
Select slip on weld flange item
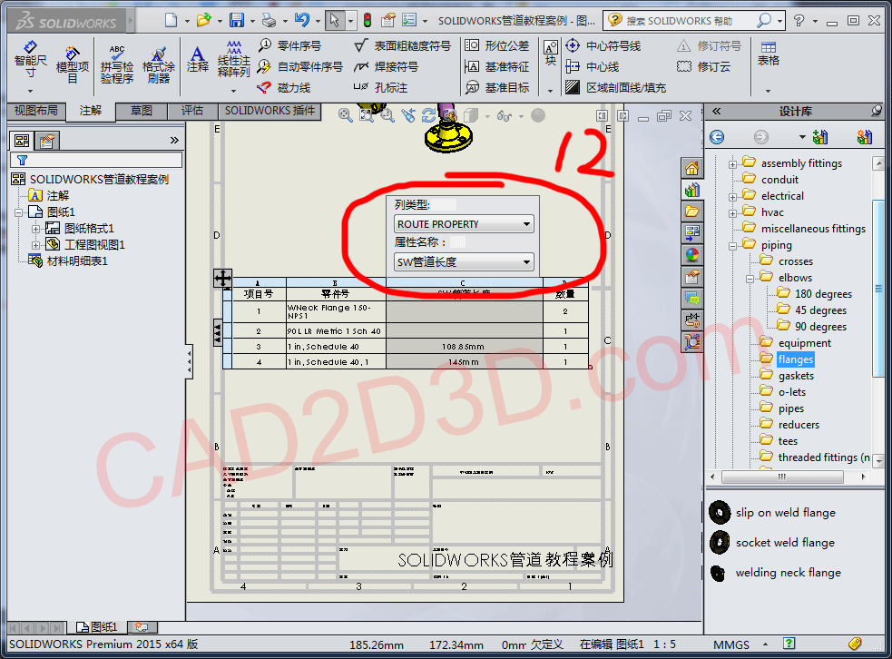pos(785,512)
